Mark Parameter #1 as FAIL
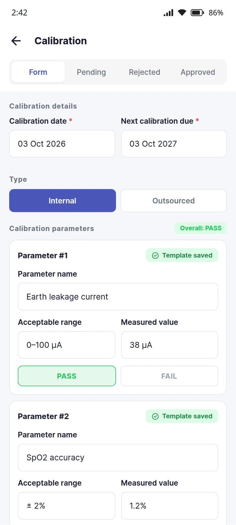Image resolution: width=236 pixels, height=525 pixels. click(169, 376)
